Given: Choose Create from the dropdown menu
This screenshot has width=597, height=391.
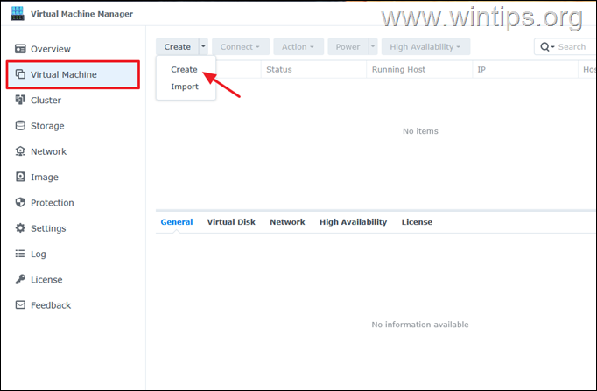Looking at the screenshot, I should tap(185, 70).
